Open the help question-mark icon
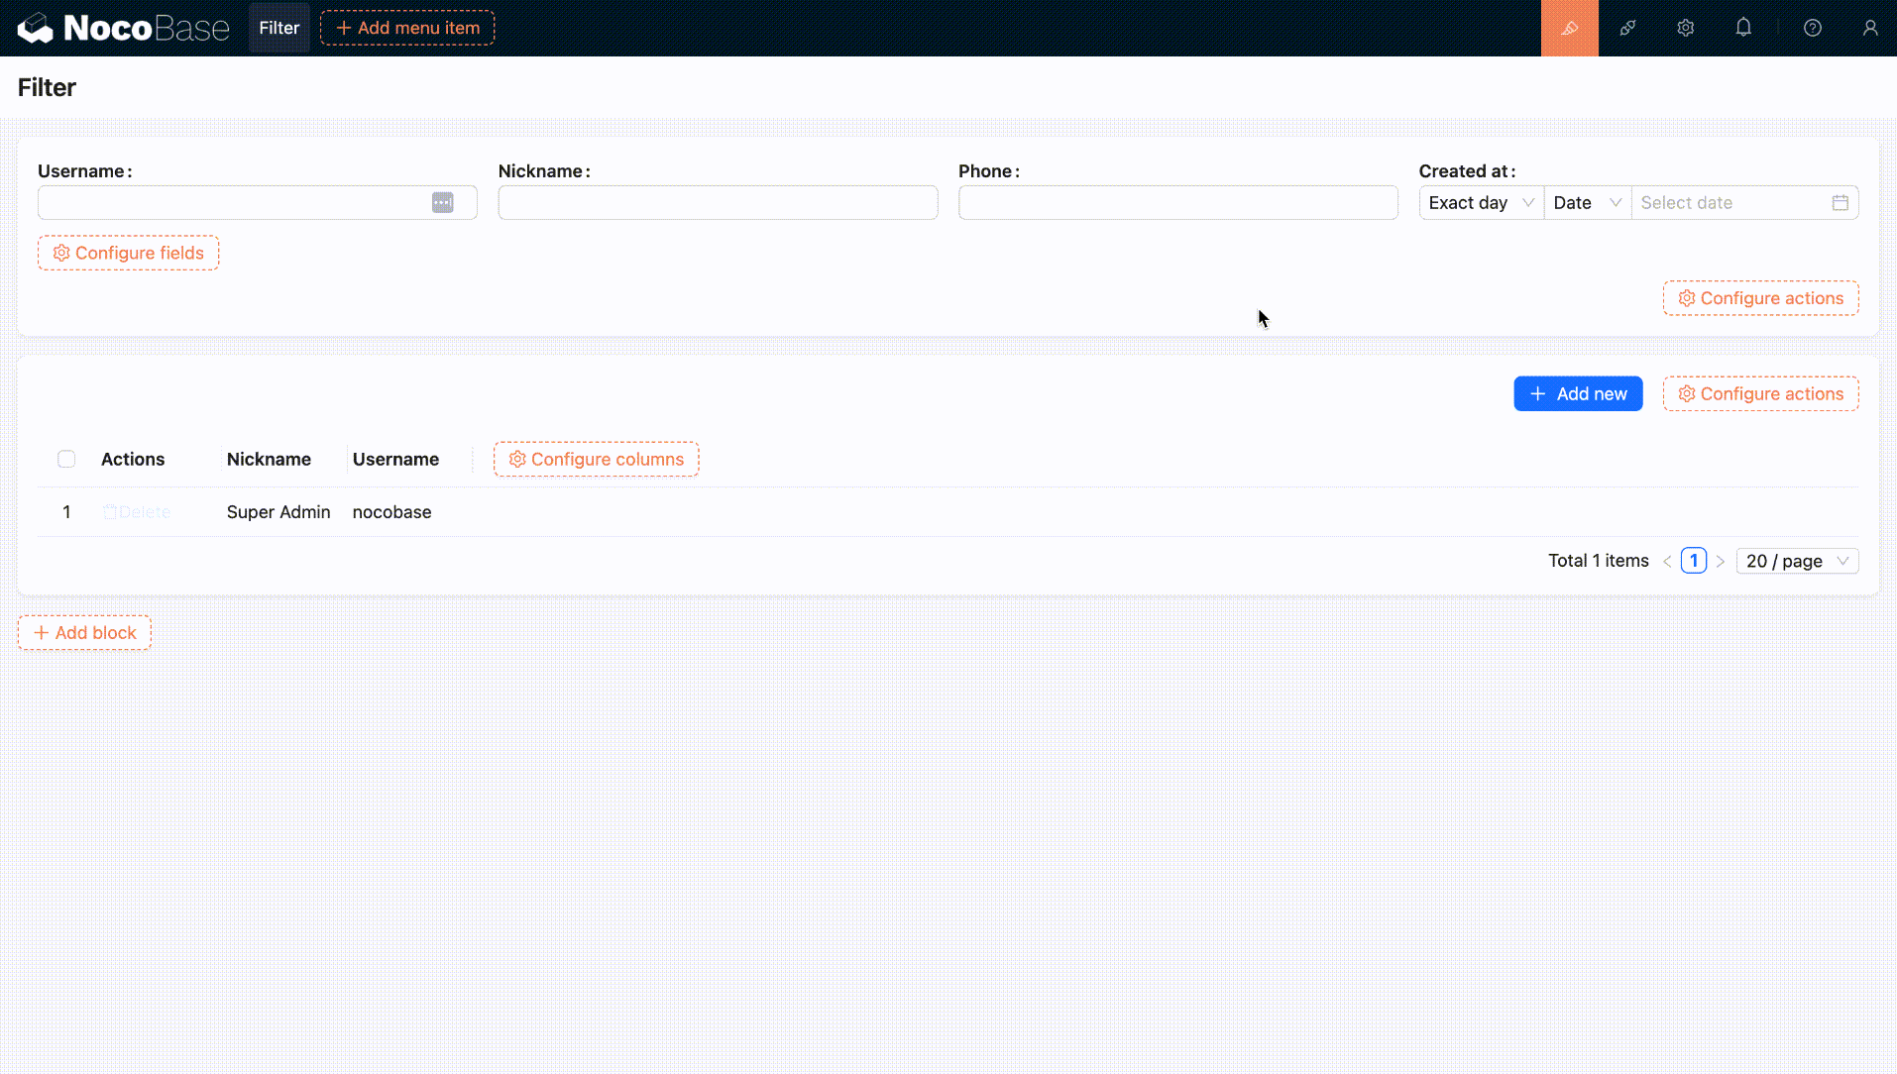 (x=1814, y=28)
